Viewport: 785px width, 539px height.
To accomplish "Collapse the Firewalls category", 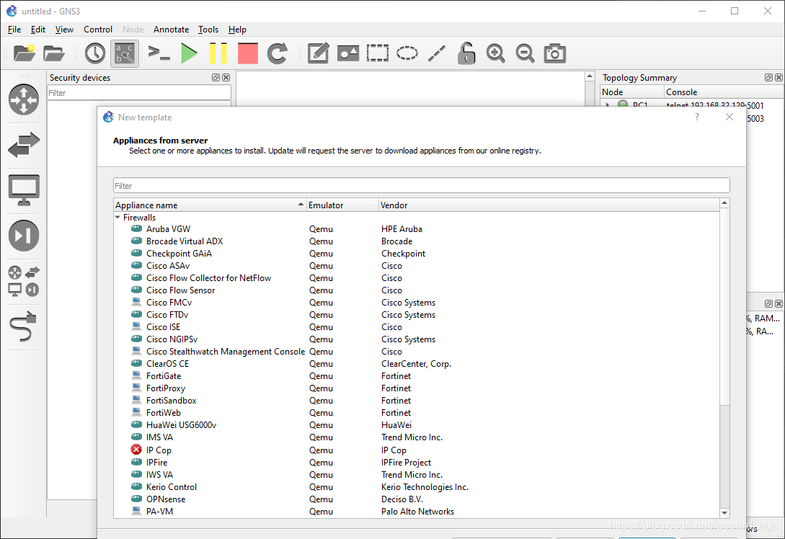I will (x=117, y=217).
